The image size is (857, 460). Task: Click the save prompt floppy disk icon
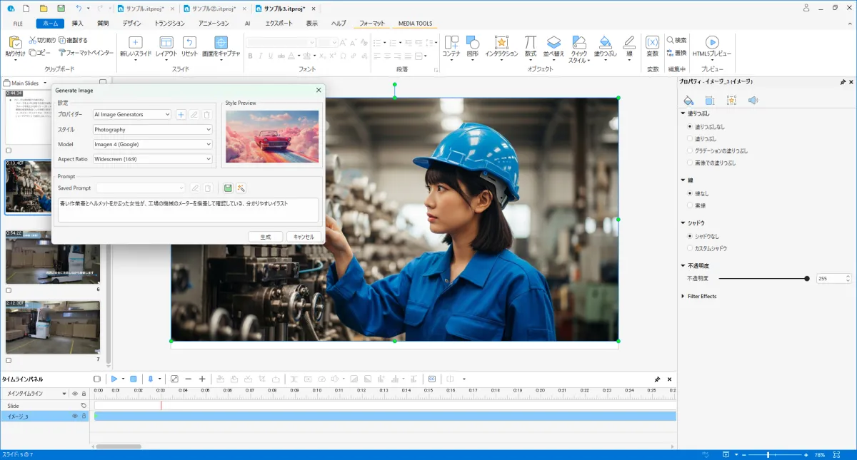228,188
